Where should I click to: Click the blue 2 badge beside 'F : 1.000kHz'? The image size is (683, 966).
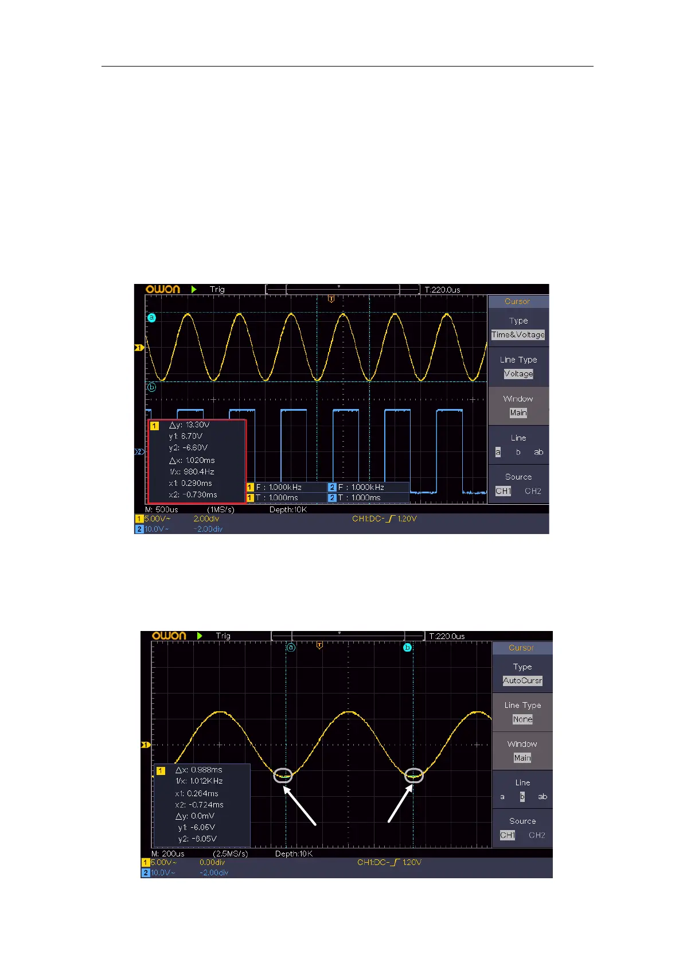(x=332, y=487)
